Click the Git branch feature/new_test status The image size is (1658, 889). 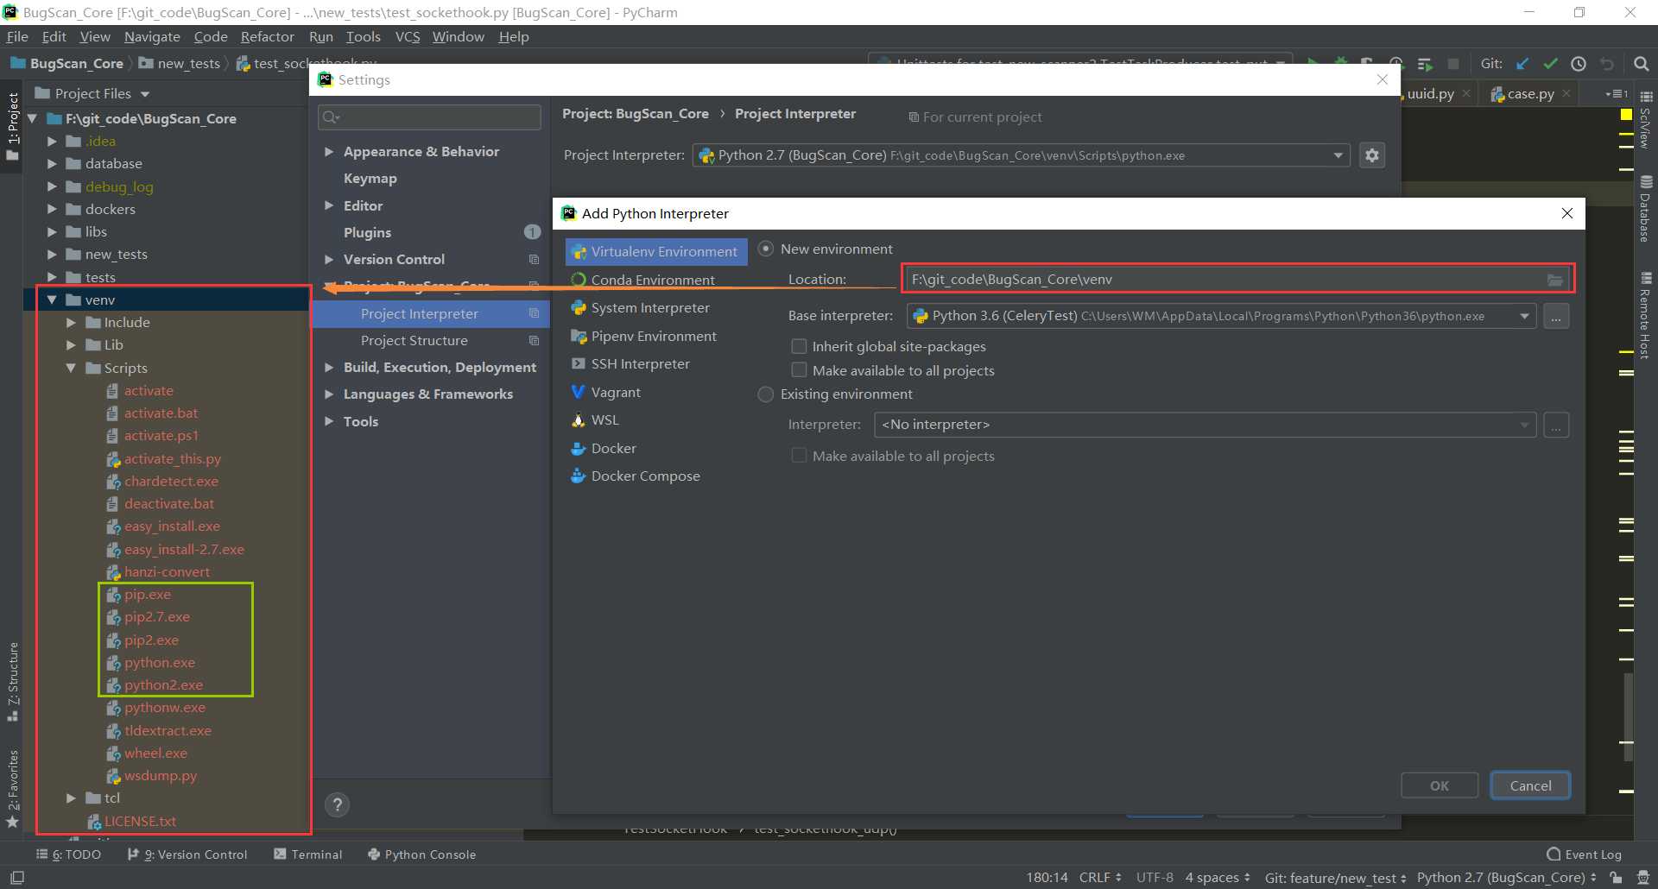(x=1335, y=878)
